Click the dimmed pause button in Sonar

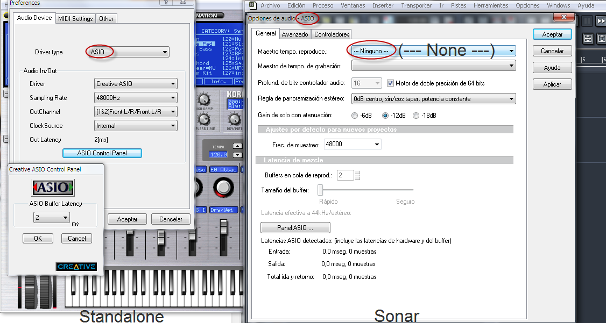587,21
